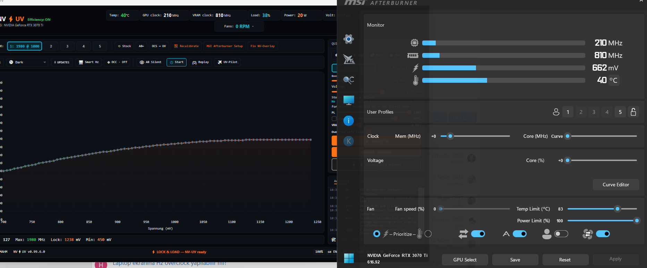Click the thermometer icon in Monitor
The height and width of the screenshot is (268, 647).
coord(416,80)
